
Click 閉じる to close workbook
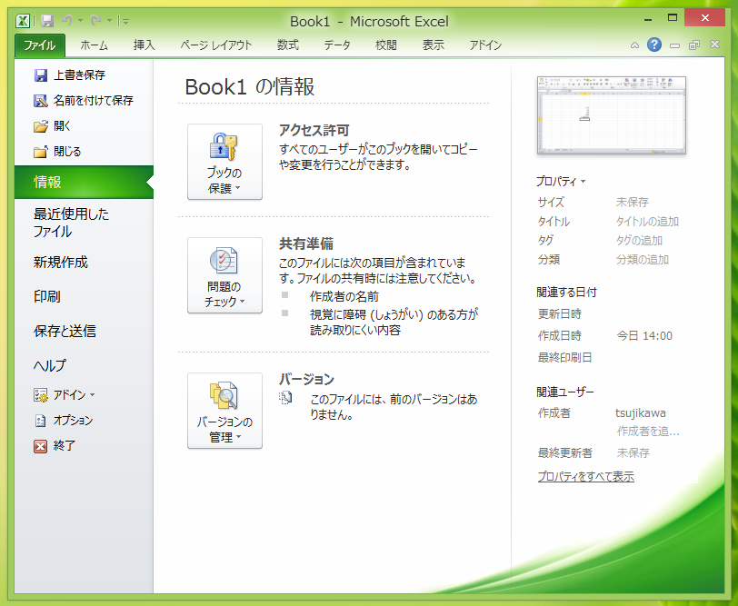66,152
